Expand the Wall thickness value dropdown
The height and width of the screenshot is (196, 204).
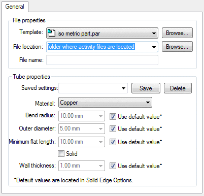(100, 166)
